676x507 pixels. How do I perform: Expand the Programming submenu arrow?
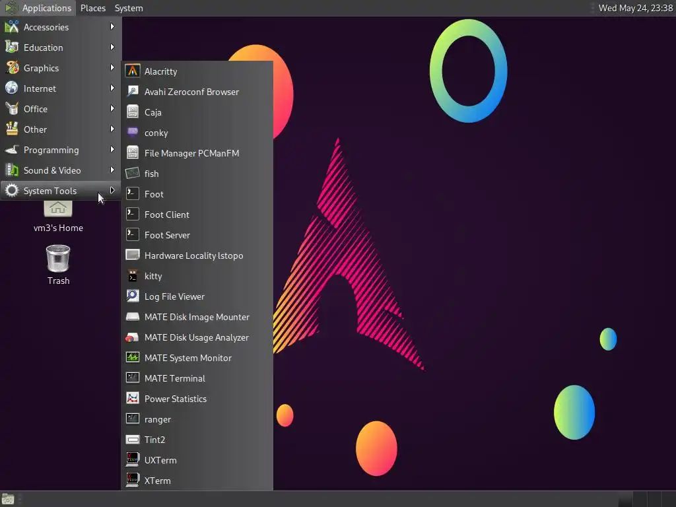[x=112, y=150]
